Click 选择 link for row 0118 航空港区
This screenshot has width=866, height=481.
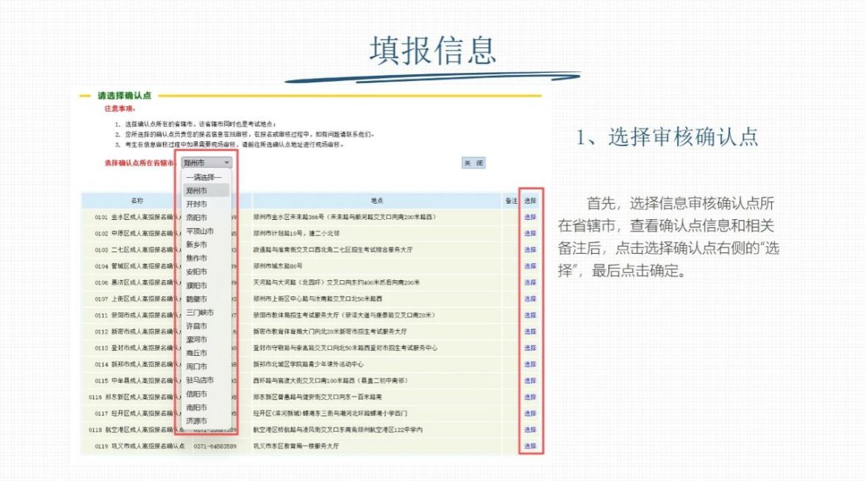coord(530,430)
